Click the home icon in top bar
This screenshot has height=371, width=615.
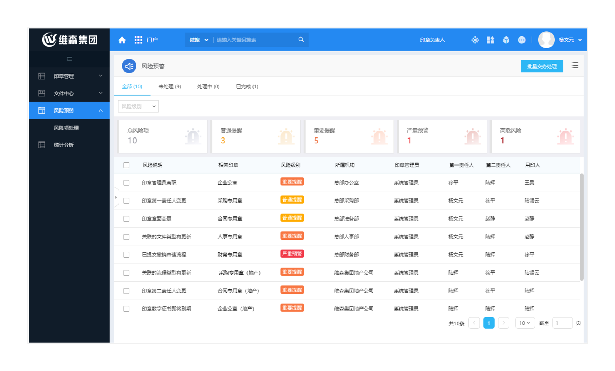122,40
